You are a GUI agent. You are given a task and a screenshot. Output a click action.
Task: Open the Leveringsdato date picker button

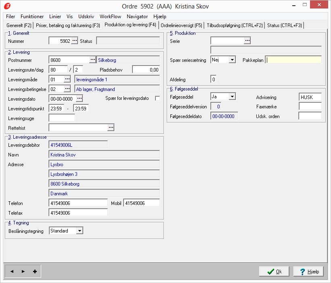80,99
